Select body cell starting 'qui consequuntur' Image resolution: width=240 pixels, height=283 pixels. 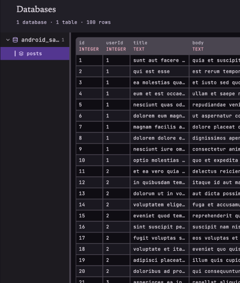point(215,271)
